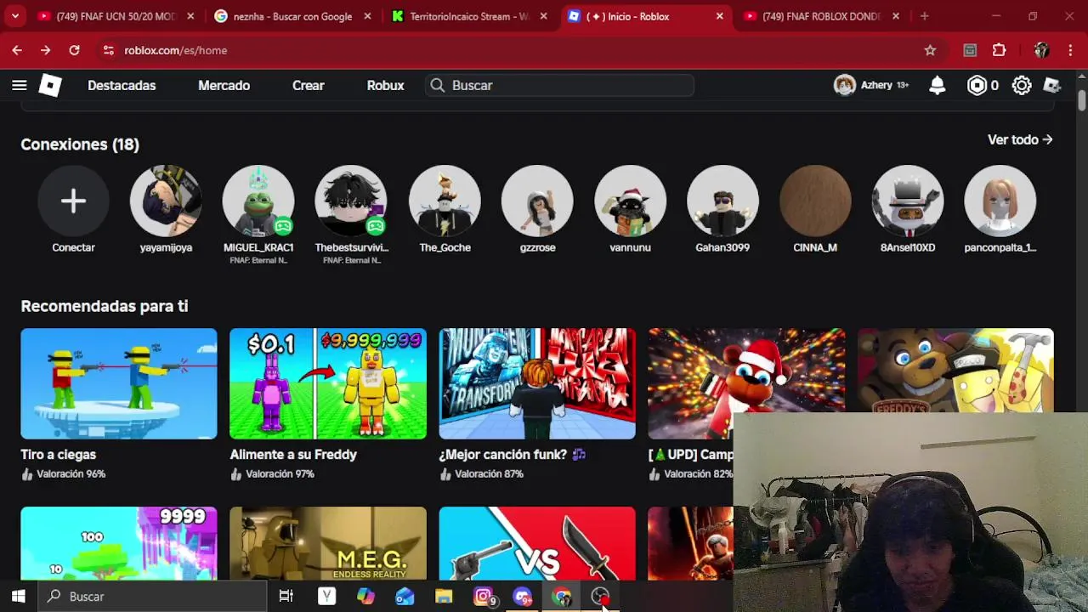Switch to the TerritorioIncaico Stream tab
Viewport: 1088px width, 612px height.
[469, 16]
